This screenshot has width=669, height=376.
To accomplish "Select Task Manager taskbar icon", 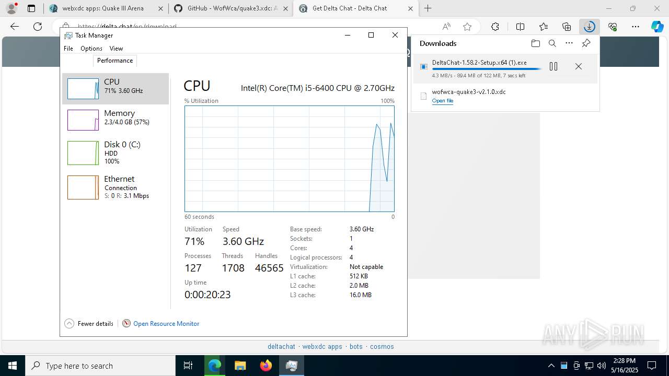I will coord(292,366).
